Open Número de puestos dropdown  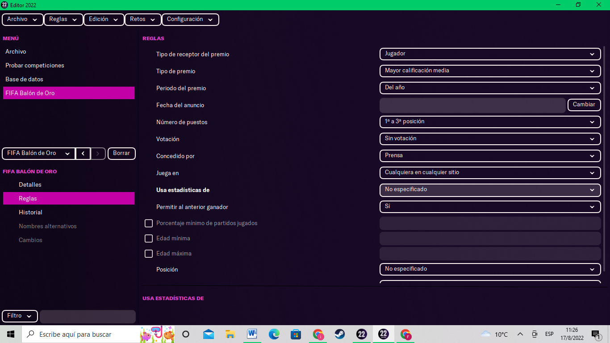click(490, 122)
